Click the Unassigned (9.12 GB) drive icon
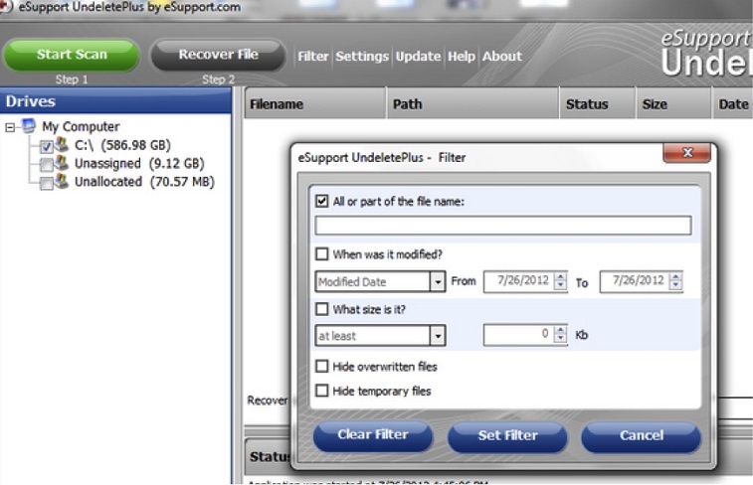The width and height of the screenshot is (753, 485). tap(61, 162)
